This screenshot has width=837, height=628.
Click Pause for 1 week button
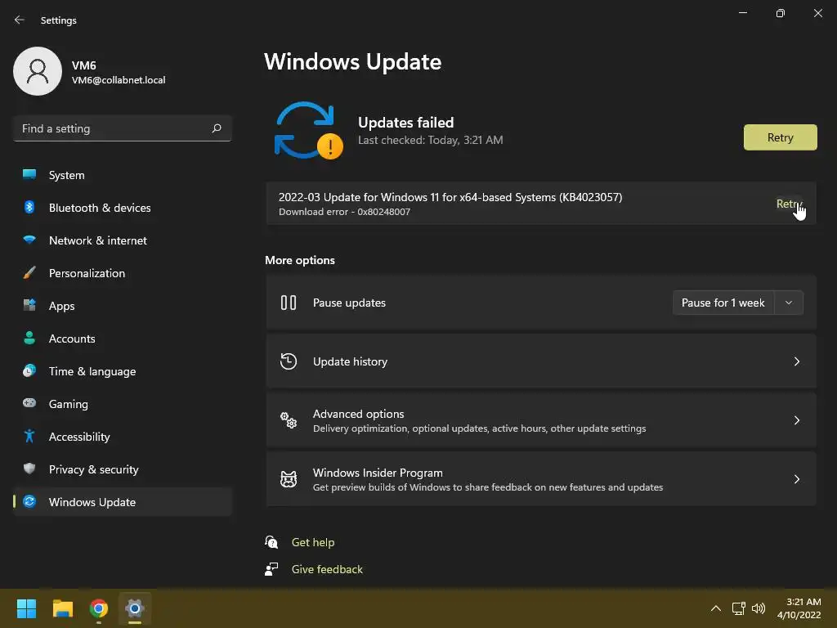pos(723,303)
